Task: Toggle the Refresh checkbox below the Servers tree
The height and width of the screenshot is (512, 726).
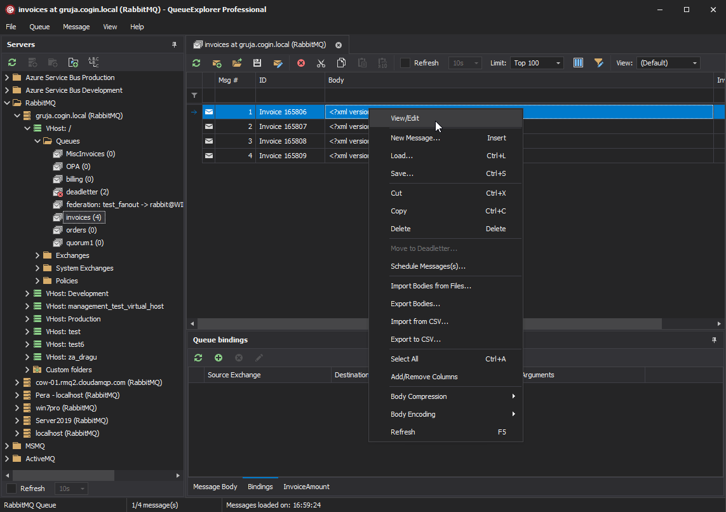Action: (x=11, y=488)
